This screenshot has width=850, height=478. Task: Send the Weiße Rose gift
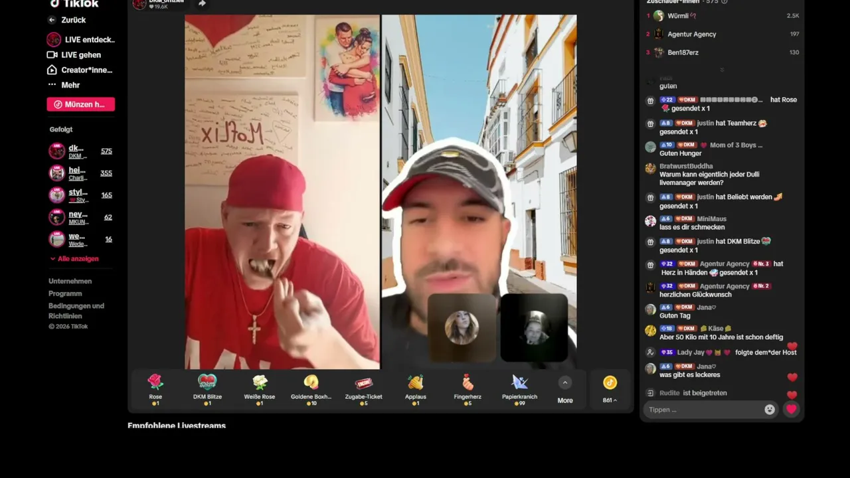pos(259,390)
